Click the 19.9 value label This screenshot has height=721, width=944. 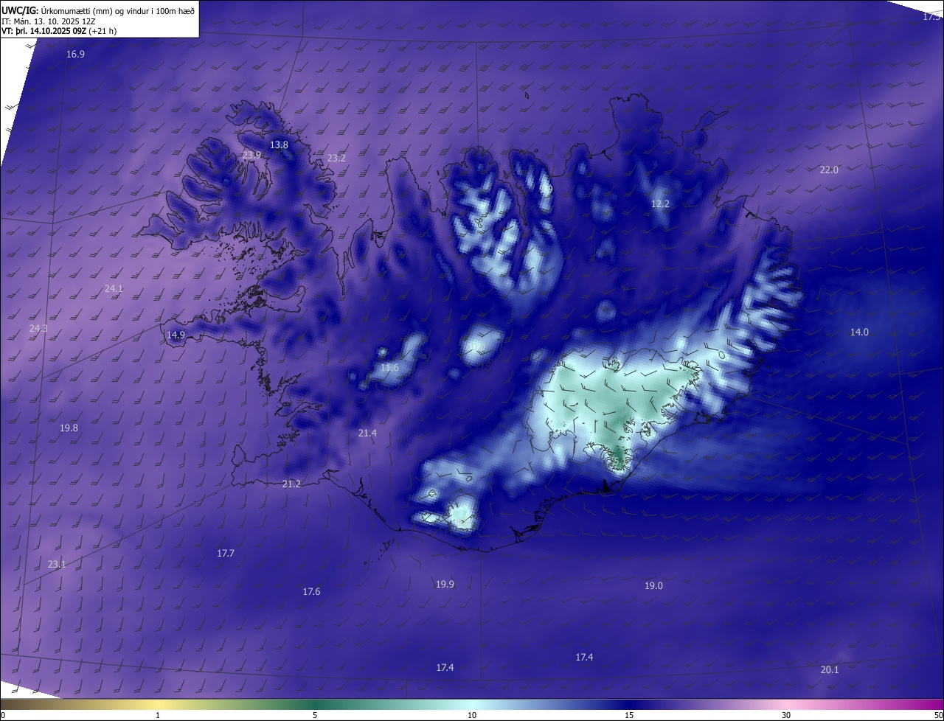coord(445,585)
